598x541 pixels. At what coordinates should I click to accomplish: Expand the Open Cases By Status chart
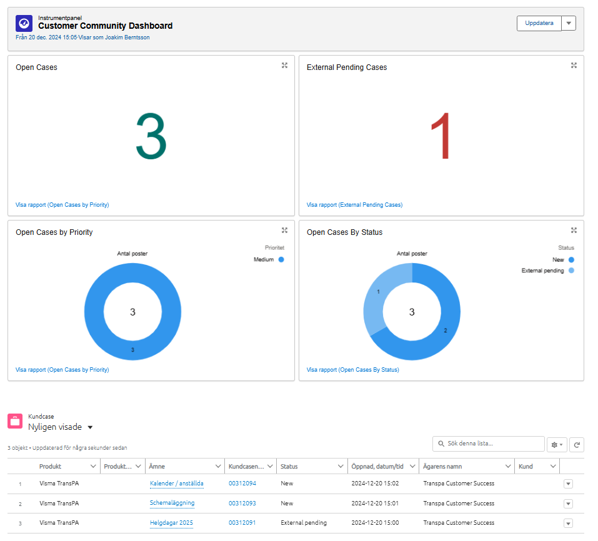coord(574,231)
